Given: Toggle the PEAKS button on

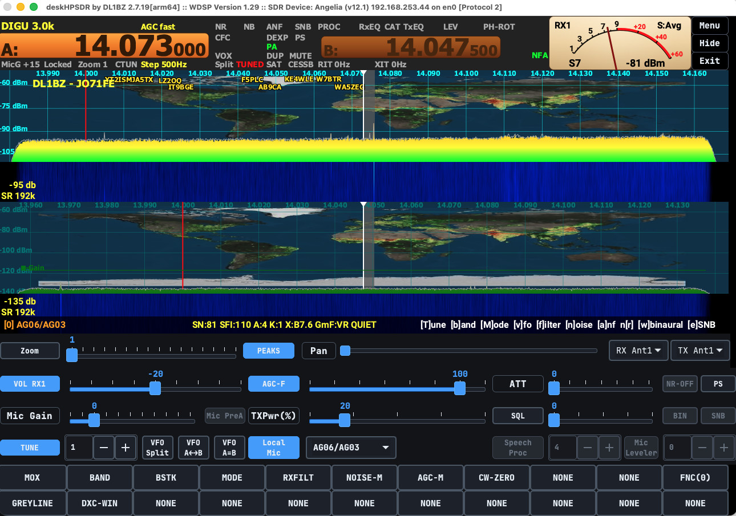Looking at the screenshot, I should pos(269,351).
